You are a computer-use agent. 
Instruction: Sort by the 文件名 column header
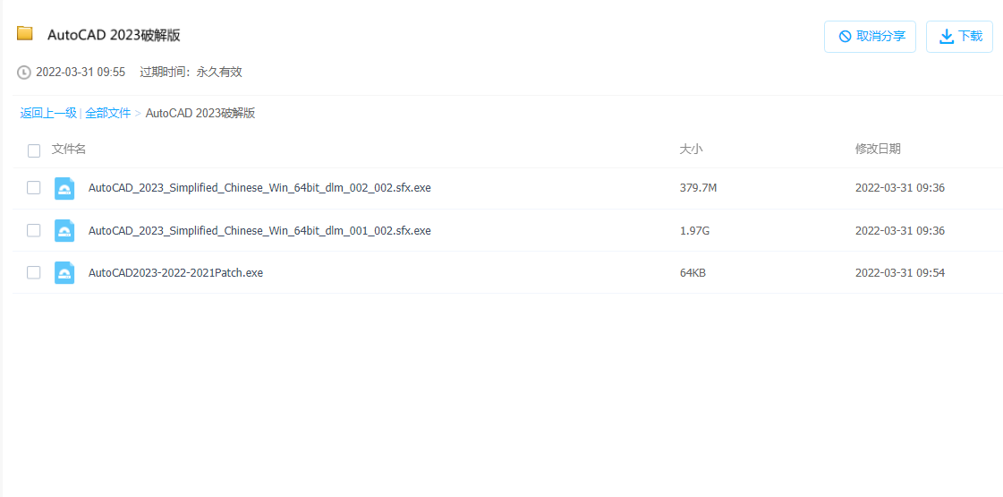69,149
